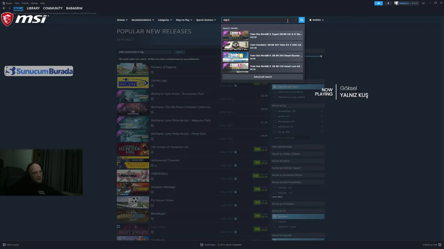Open the BABAGRIM profile tab

tap(74, 8)
